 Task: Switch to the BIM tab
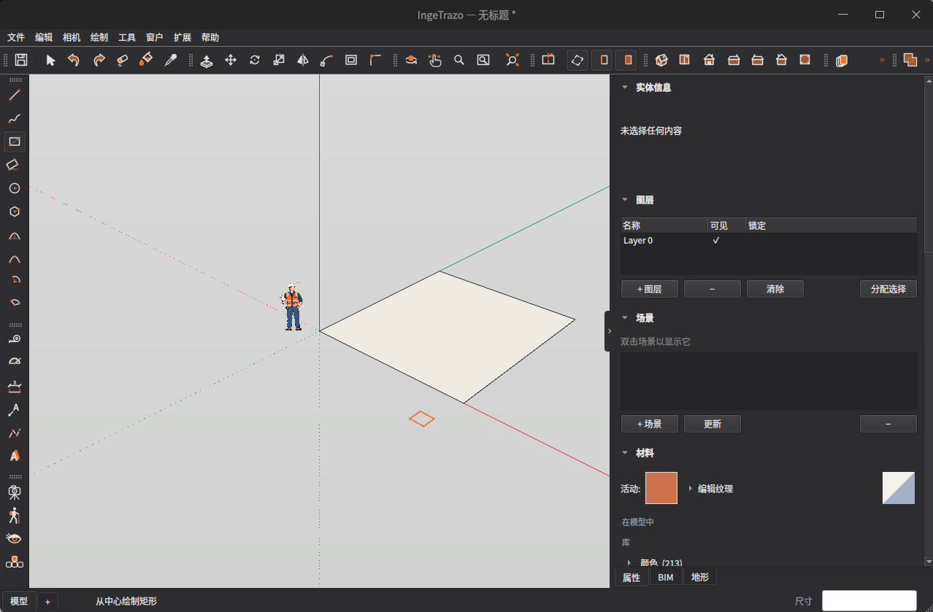click(666, 577)
